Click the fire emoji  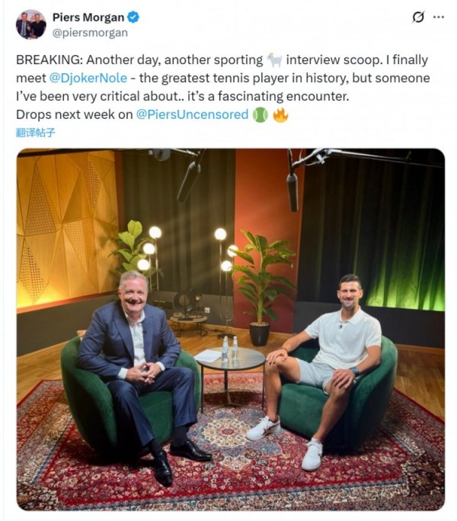280,114
